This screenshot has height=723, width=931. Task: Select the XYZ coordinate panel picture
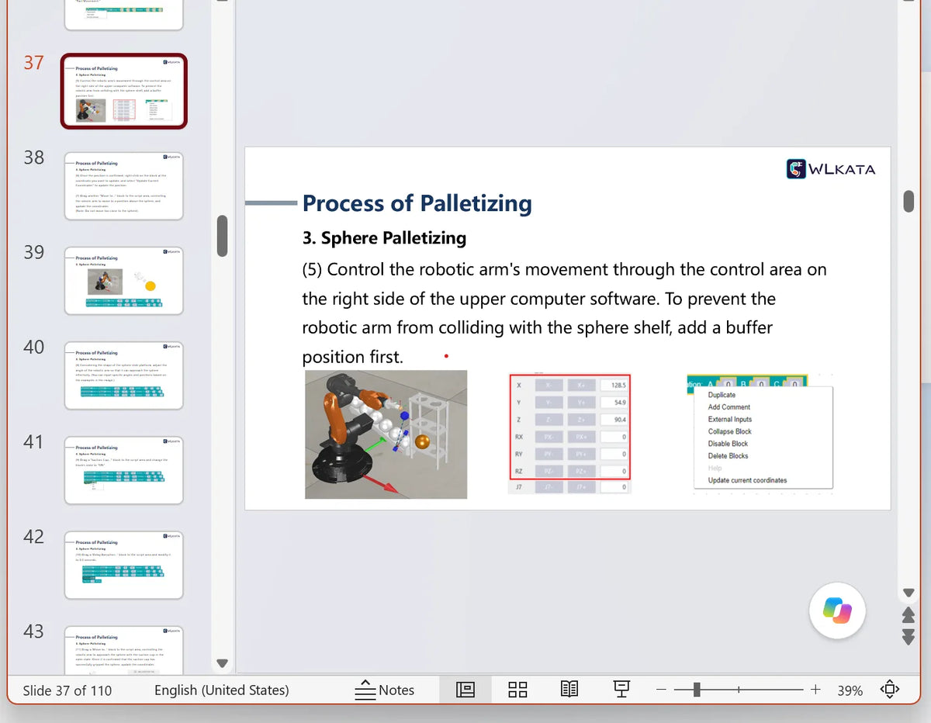point(570,434)
